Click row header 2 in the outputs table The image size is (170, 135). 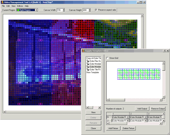pyautogui.click(x=109, y=121)
